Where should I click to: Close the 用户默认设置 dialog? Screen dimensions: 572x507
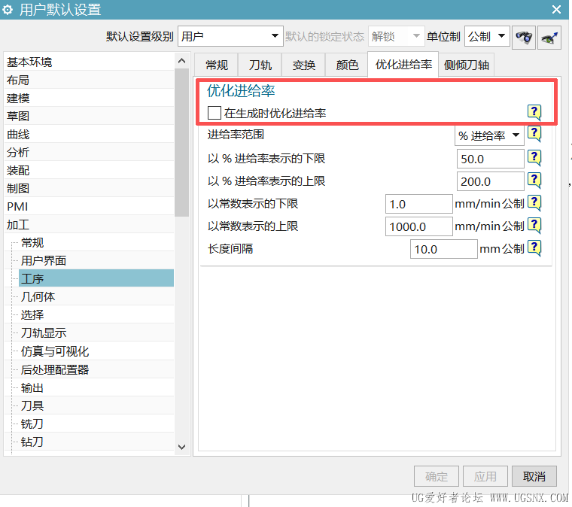tap(556, 10)
